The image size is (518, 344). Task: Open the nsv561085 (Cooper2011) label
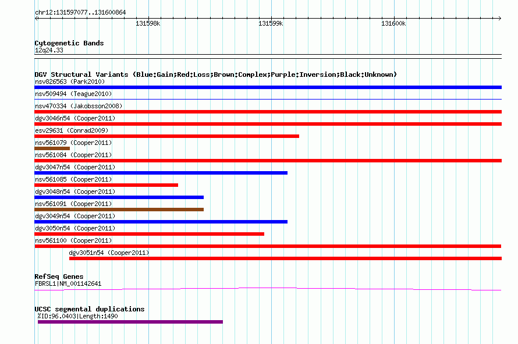click(x=73, y=179)
